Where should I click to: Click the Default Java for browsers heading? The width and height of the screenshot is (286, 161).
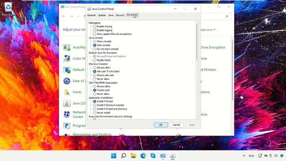click(103, 53)
